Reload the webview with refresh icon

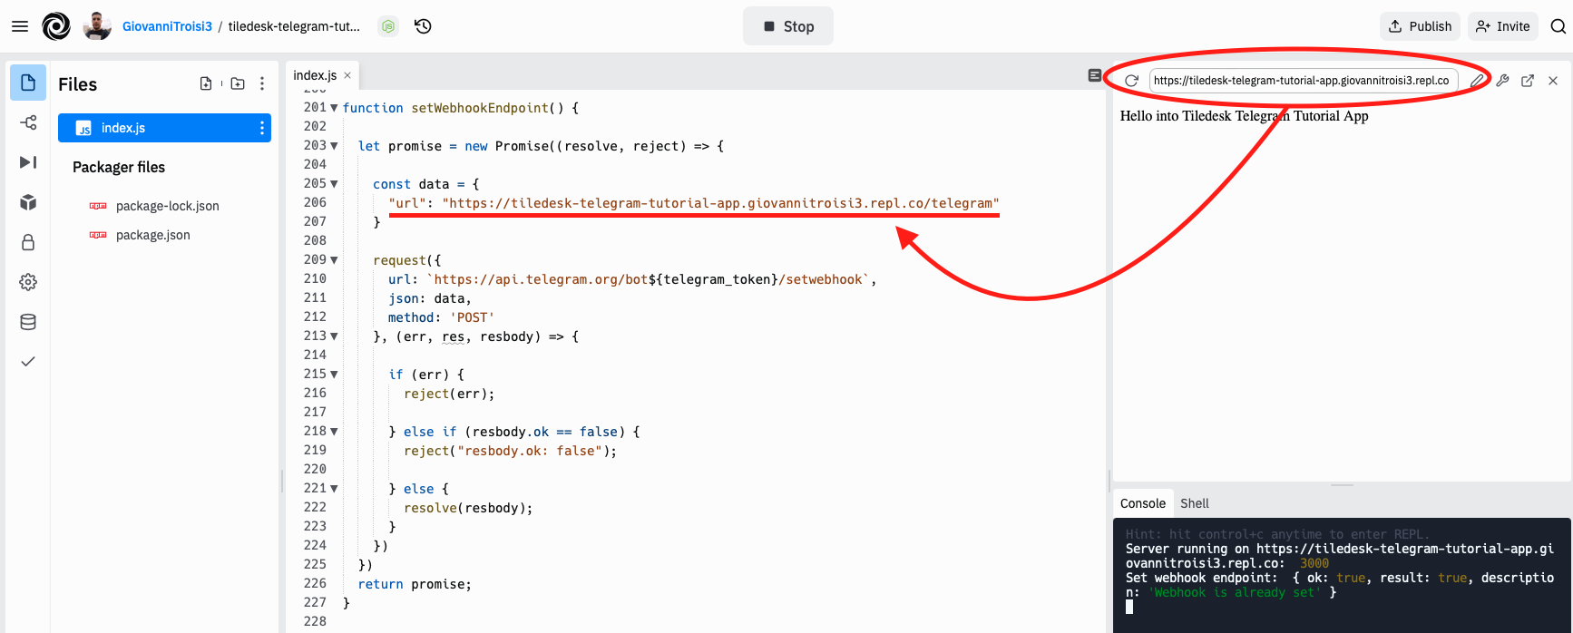(1131, 81)
